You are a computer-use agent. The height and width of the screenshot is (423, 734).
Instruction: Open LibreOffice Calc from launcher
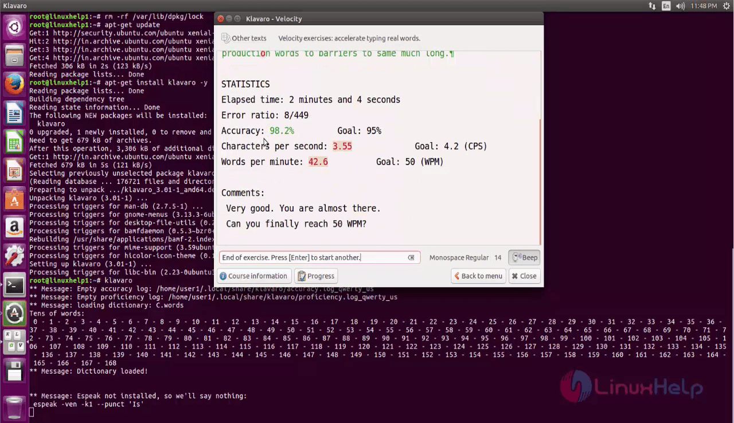[x=14, y=142]
